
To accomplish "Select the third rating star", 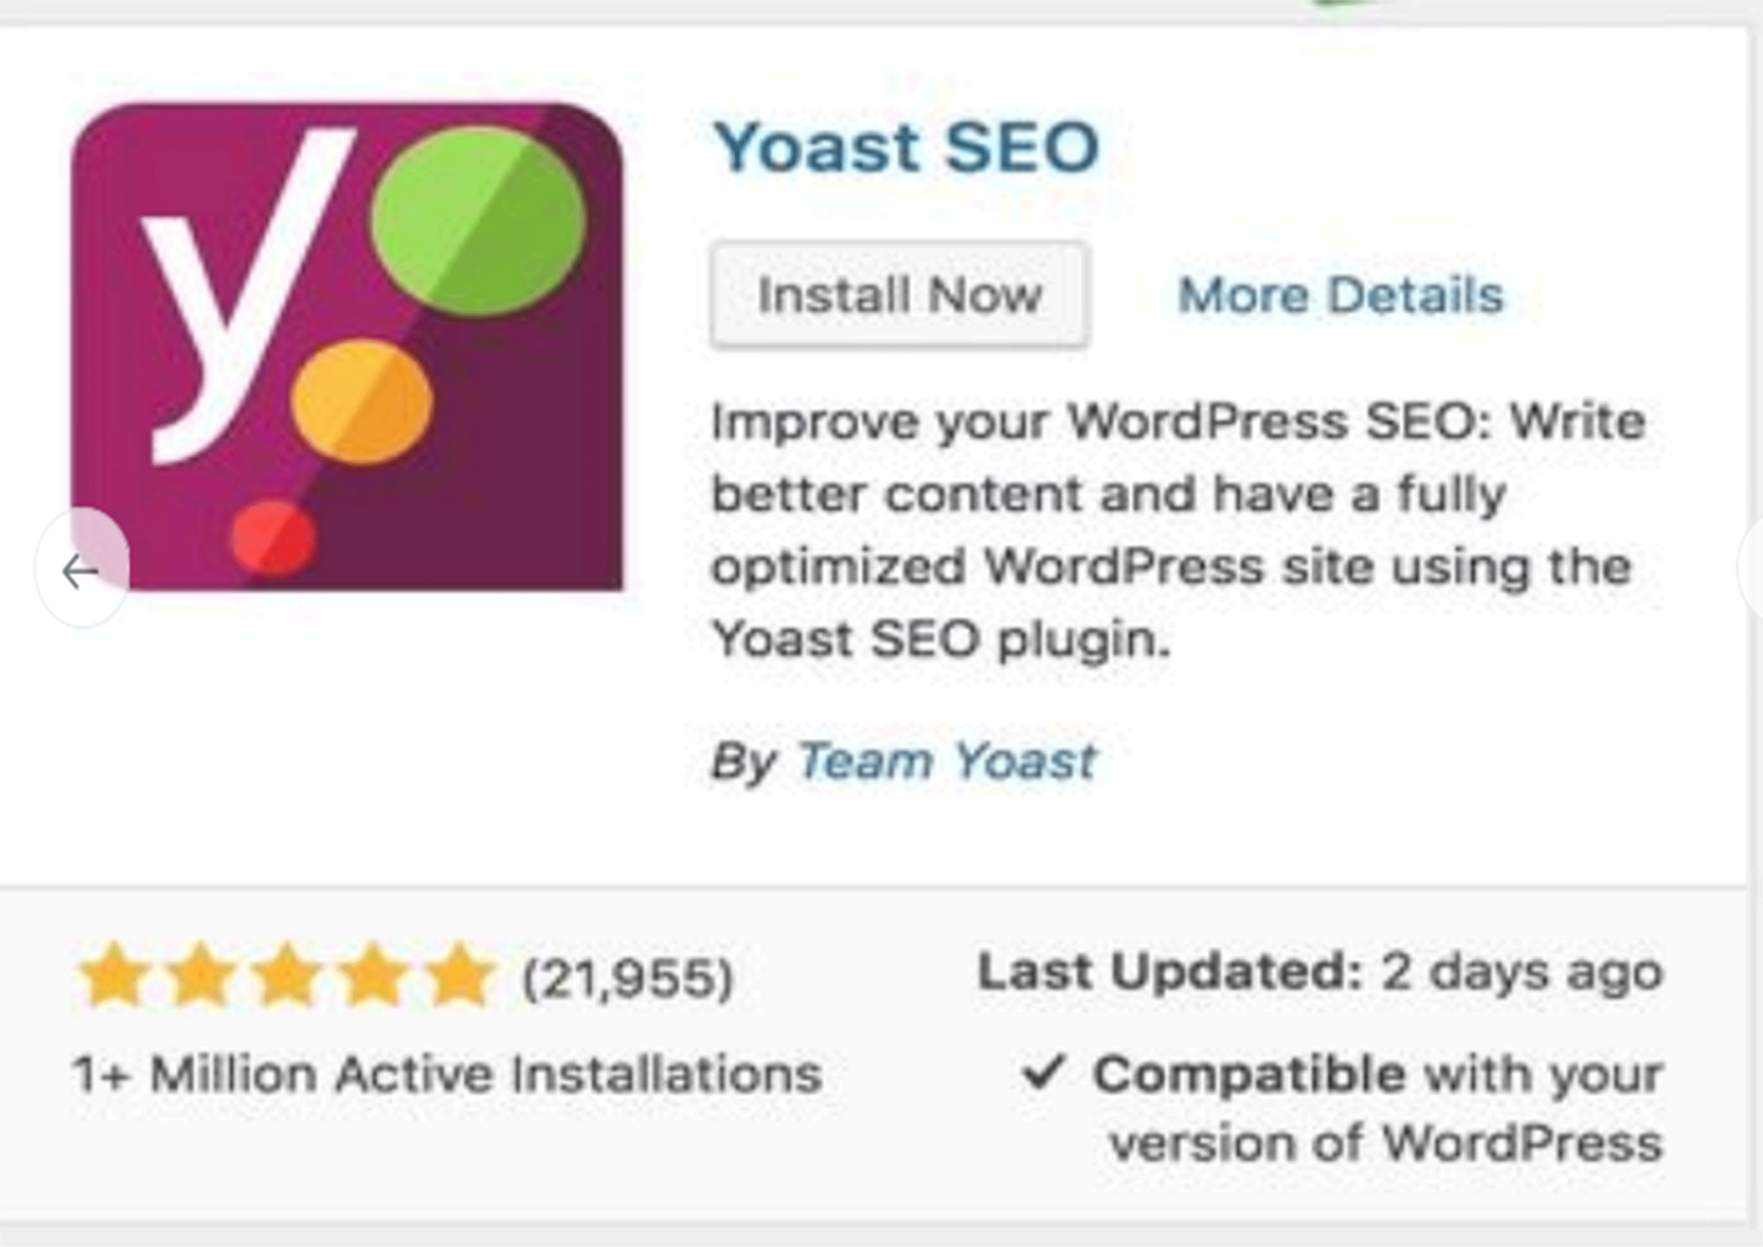I will point(286,974).
